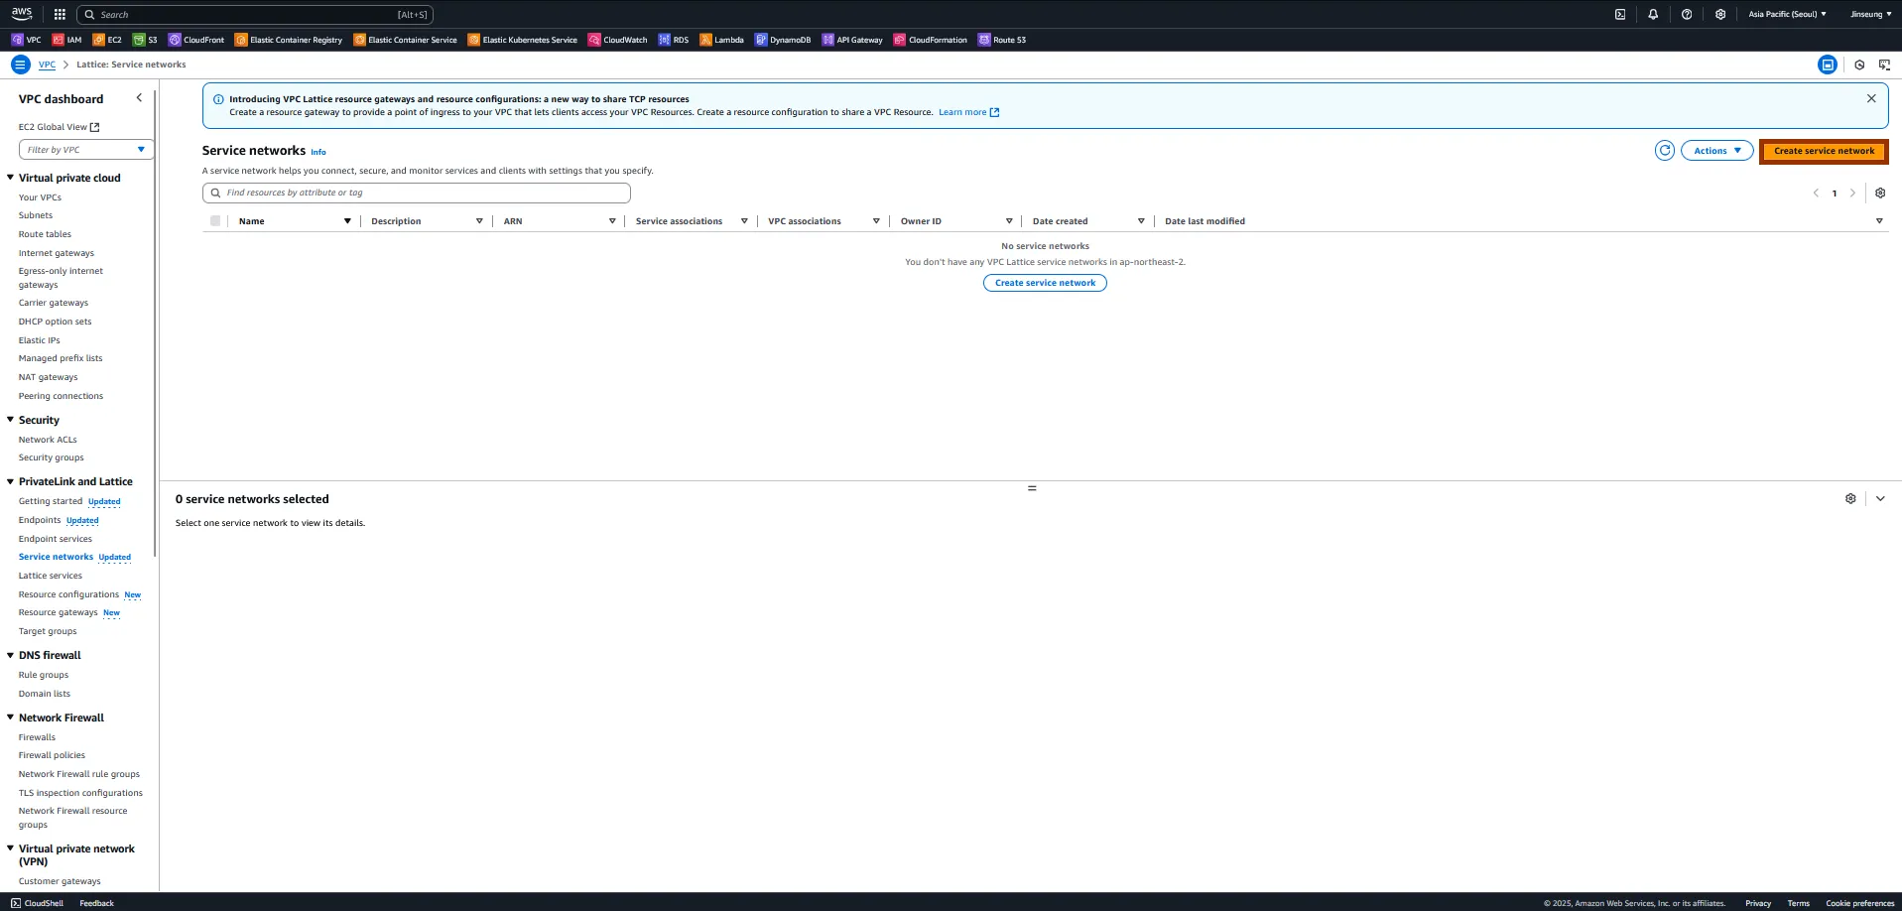Collapse the VPC dashboard sidebar
Viewport: 1902px width, 911px height.
click(139, 98)
